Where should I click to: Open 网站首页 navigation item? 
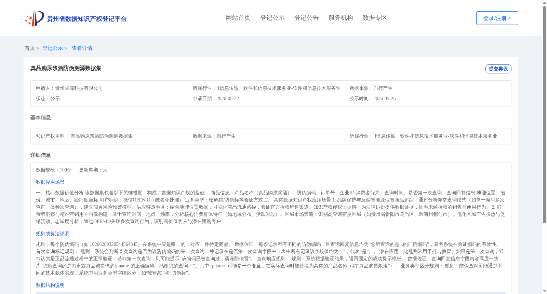[238, 18]
